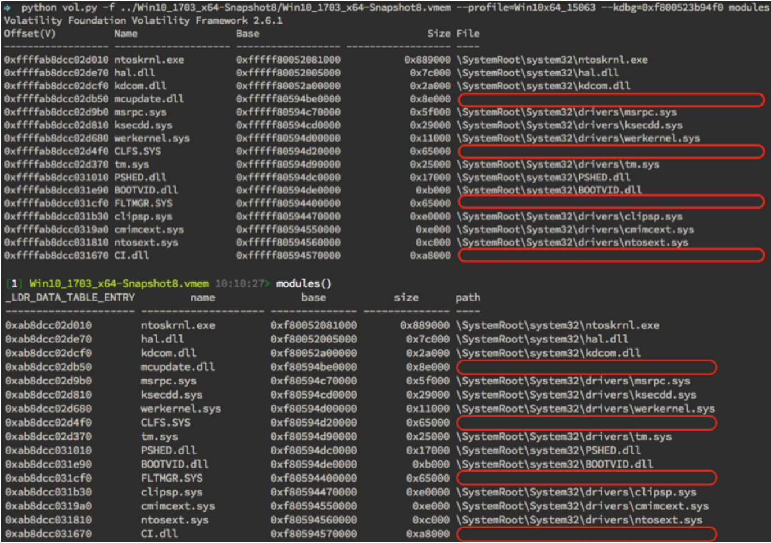Click base address '0xfffff80594470000'
The image size is (771, 543).
pyautogui.click(x=288, y=216)
